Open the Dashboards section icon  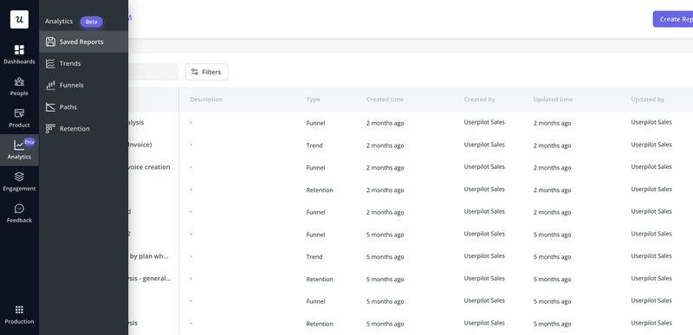(x=19, y=50)
